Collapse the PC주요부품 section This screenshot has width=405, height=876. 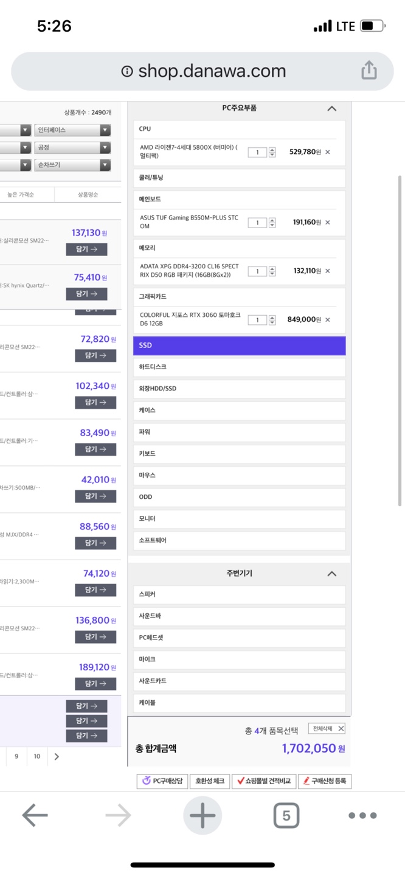331,108
